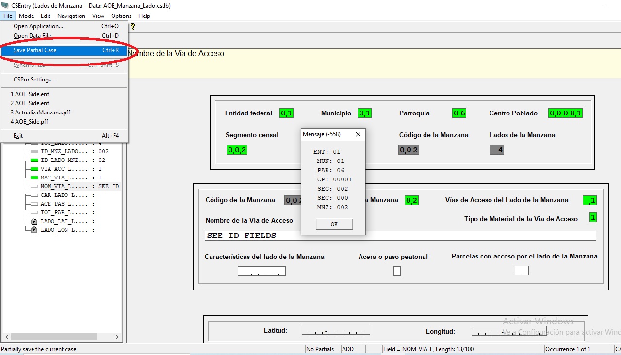Choose Open Application from File menu
The height and width of the screenshot is (355, 621).
click(x=64, y=26)
